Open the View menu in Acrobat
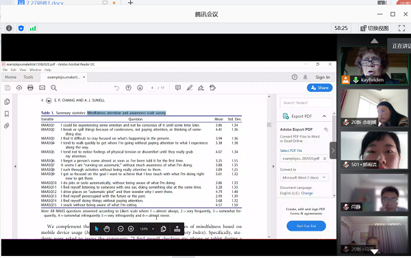The width and height of the screenshot is (411, 258). [23, 70]
